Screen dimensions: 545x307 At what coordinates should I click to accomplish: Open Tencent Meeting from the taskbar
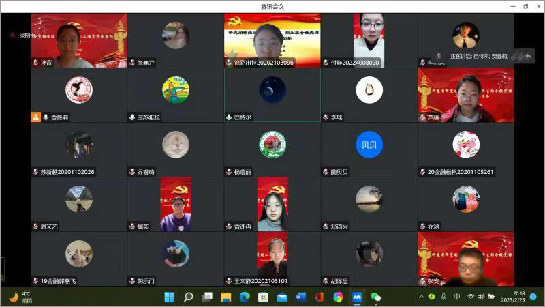pos(356,297)
